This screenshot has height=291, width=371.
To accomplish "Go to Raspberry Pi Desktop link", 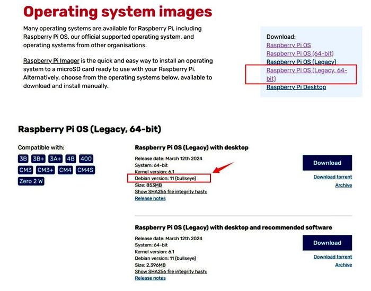I will [x=296, y=87].
